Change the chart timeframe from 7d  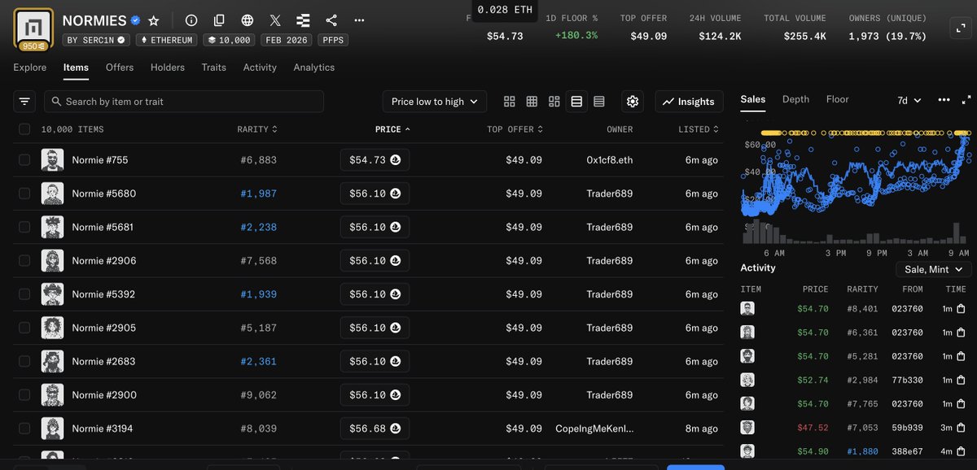(906, 100)
